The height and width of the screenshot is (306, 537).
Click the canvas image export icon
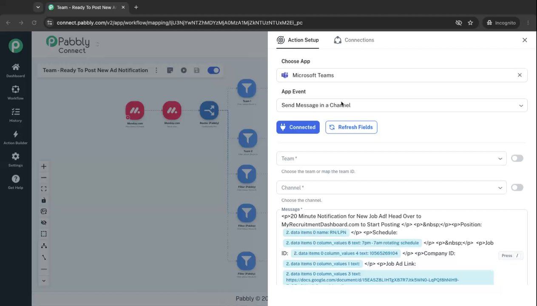[44, 211]
